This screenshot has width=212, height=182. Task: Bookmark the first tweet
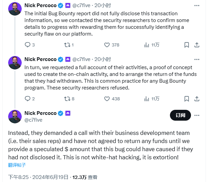(x=187, y=45)
